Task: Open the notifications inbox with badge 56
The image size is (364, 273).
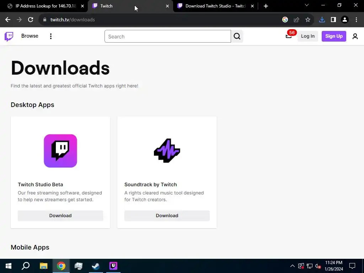Action: coord(289,36)
